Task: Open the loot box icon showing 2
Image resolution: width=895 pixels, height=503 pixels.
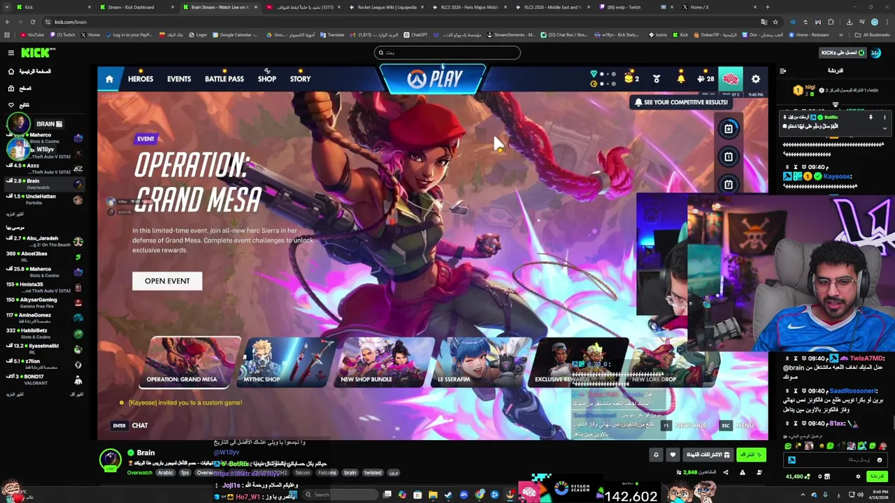Action: pos(631,79)
